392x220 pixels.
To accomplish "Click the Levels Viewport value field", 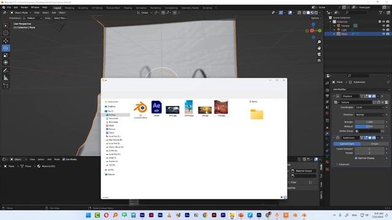I will (370, 148).
